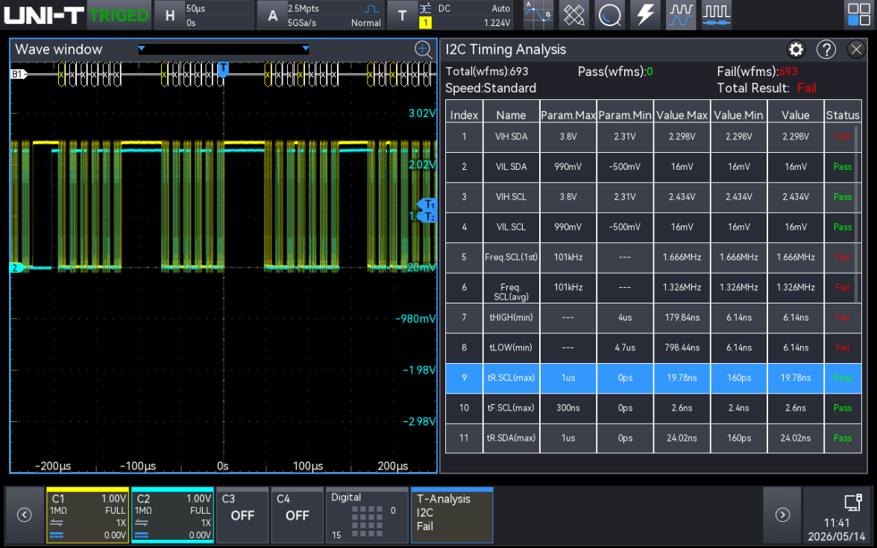The width and height of the screenshot is (877, 548).
Task: Turn on channel C3
Action: coord(242,515)
